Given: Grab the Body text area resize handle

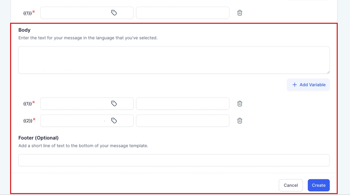Looking at the screenshot, I should point(328,72).
